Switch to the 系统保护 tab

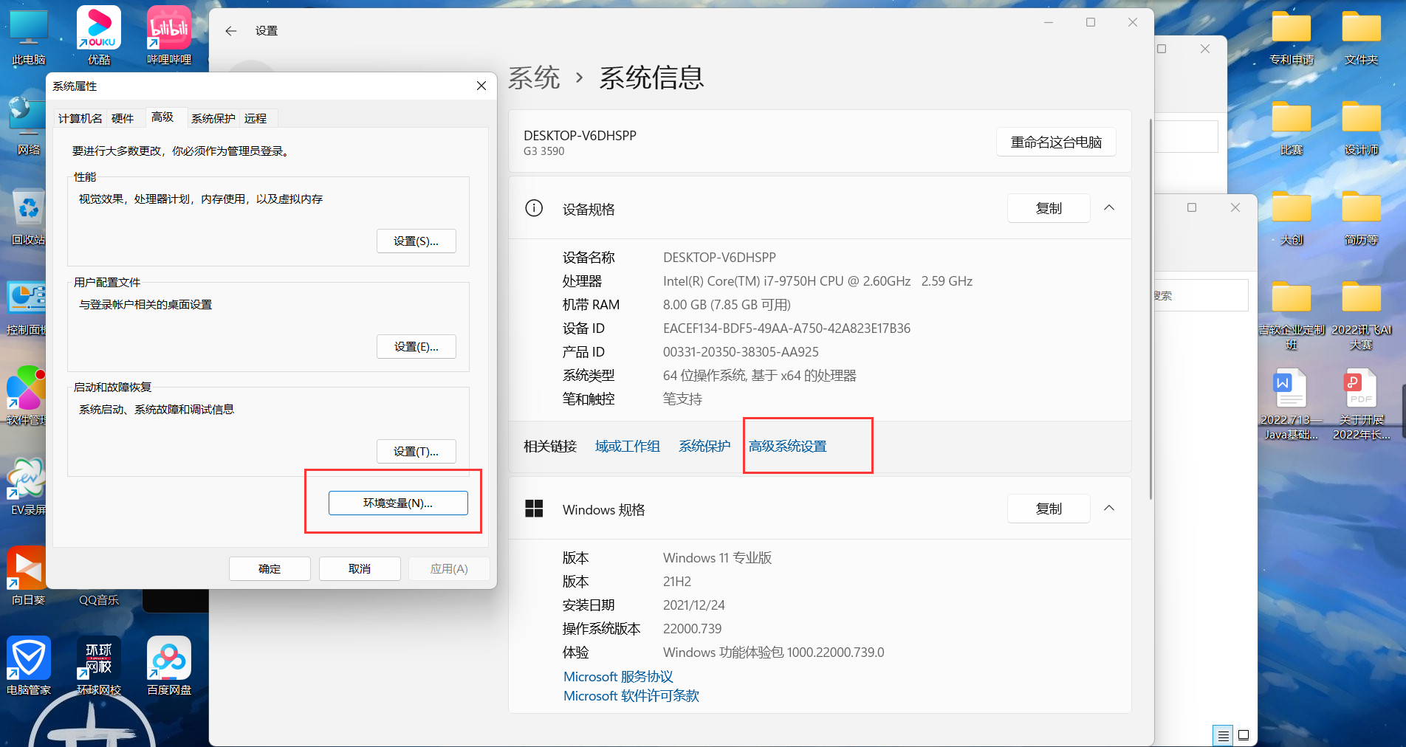pyautogui.click(x=213, y=118)
